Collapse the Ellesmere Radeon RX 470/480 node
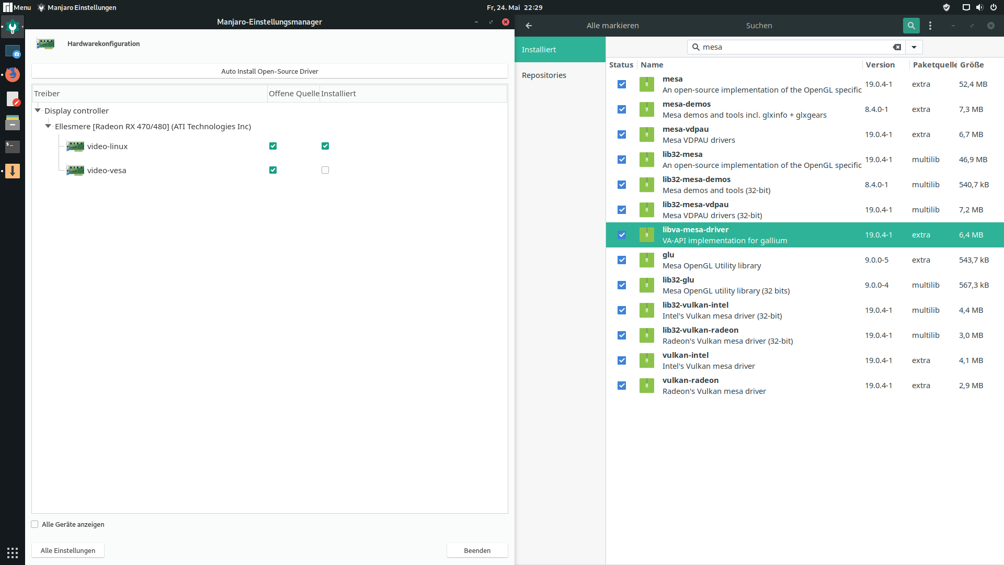This screenshot has width=1004, height=565. pos(48,126)
